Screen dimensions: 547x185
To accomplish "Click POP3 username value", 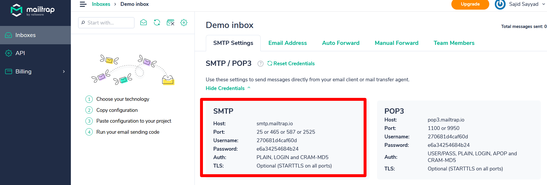I will [x=448, y=137].
